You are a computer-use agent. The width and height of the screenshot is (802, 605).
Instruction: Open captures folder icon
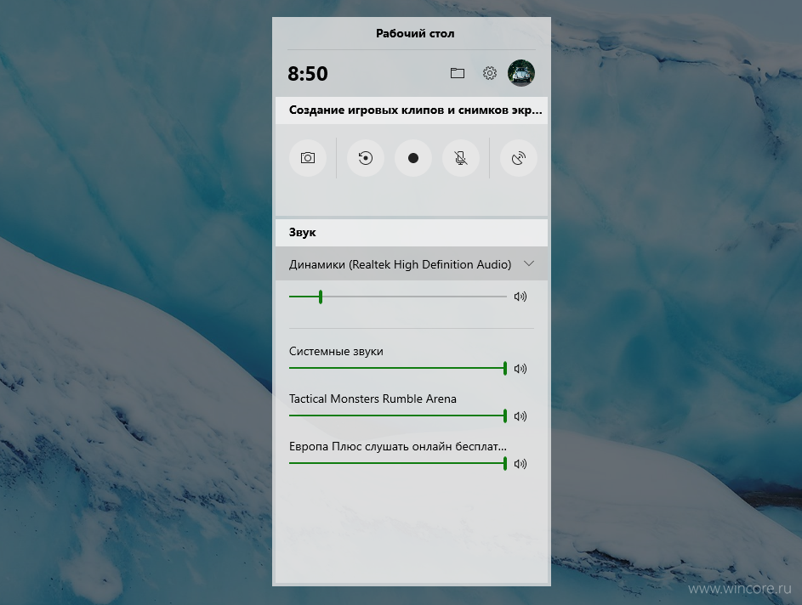click(x=458, y=73)
